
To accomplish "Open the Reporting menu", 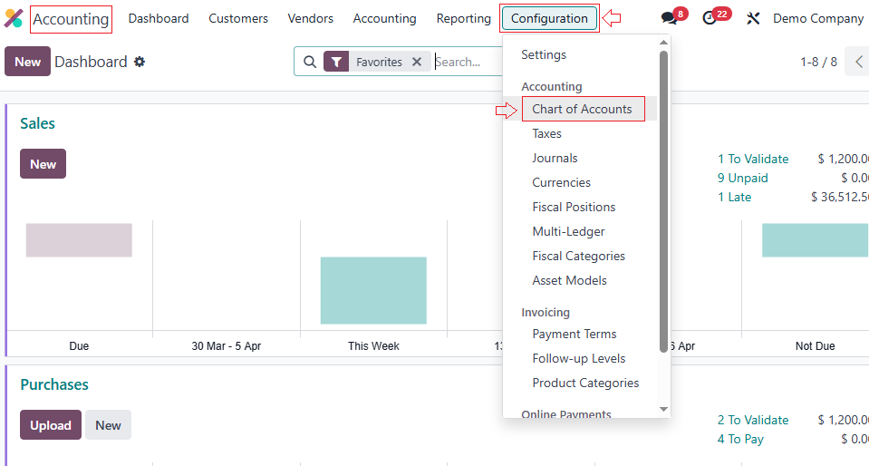I will click(x=463, y=18).
